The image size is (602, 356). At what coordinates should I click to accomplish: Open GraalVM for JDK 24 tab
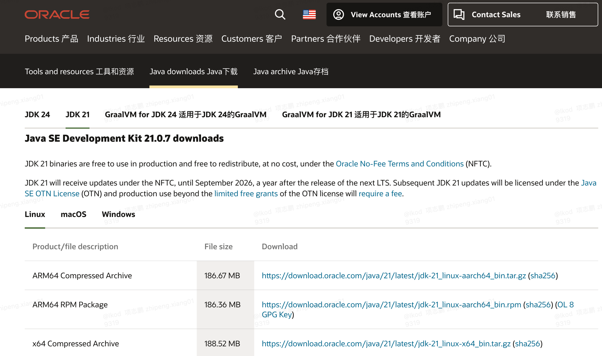[185, 115]
